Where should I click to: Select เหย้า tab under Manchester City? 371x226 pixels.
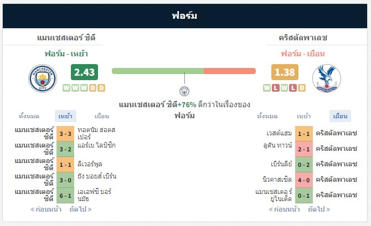[65, 116]
